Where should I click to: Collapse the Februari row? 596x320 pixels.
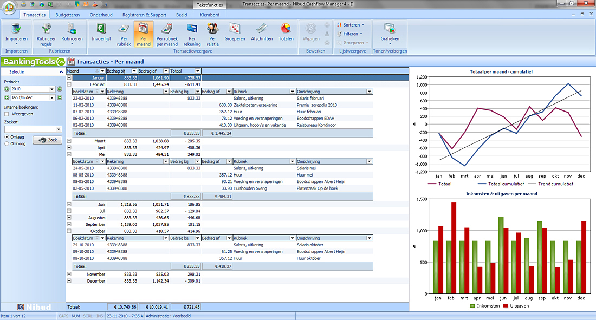69,84
